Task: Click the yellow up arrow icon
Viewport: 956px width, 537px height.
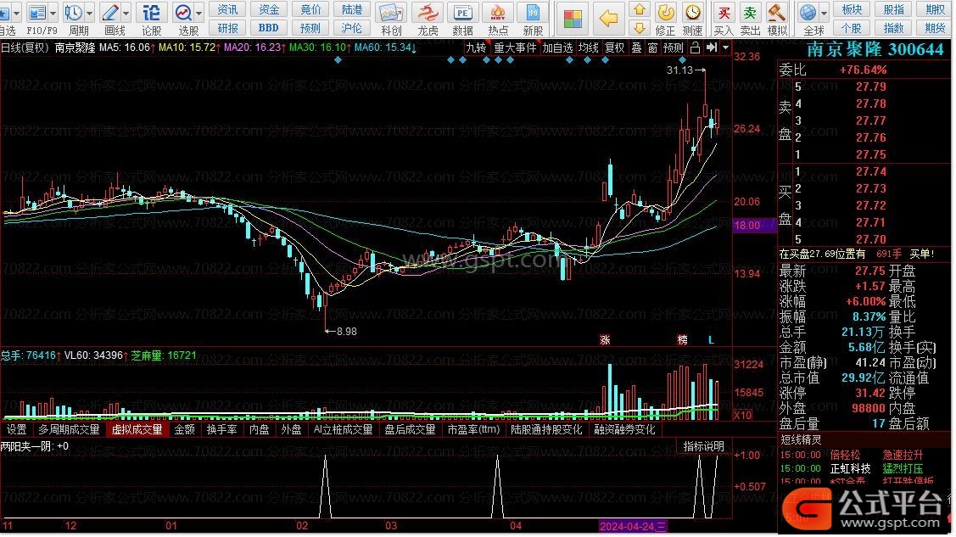Action: pyautogui.click(x=640, y=9)
